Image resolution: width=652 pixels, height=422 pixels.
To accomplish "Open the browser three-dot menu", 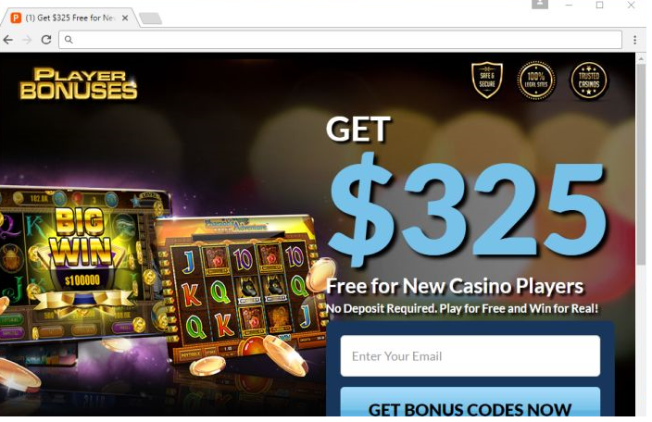I will pyautogui.click(x=634, y=40).
